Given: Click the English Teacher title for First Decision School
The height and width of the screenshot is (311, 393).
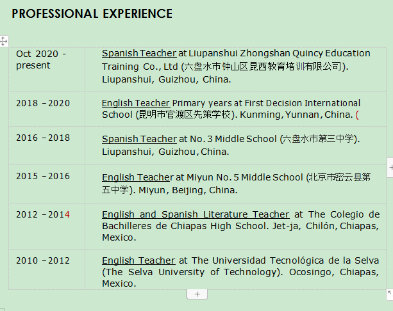Looking at the screenshot, I should click(135, 102).
